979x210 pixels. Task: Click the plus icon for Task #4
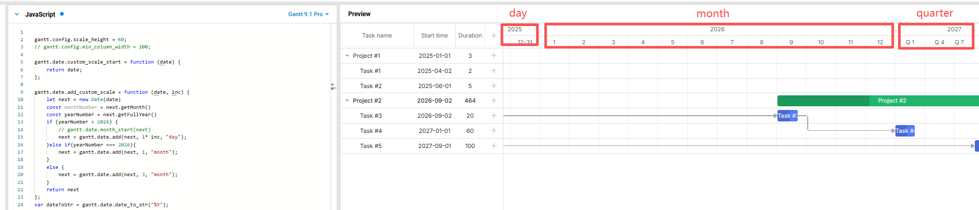pos(493,131)
